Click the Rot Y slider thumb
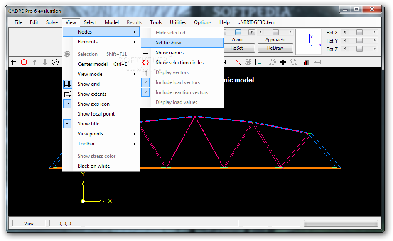The width and height of the screenshot is (393, 241). (x=359, y=41)
